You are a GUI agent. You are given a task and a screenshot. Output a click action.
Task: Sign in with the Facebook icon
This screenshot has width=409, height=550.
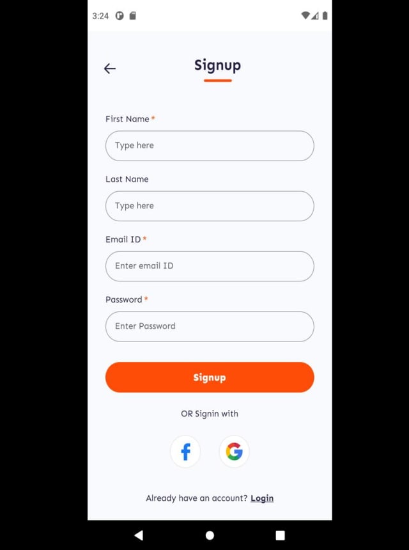[185, 452]
